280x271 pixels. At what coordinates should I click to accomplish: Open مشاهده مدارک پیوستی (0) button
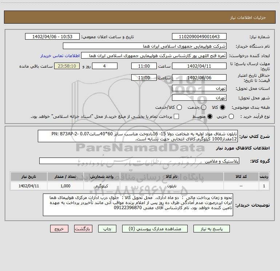(x=155, y=229)
